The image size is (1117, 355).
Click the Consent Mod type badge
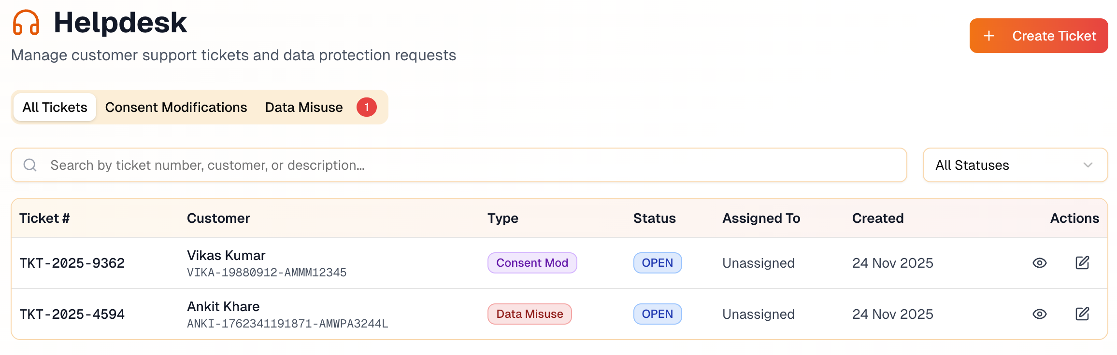point(532,263)
